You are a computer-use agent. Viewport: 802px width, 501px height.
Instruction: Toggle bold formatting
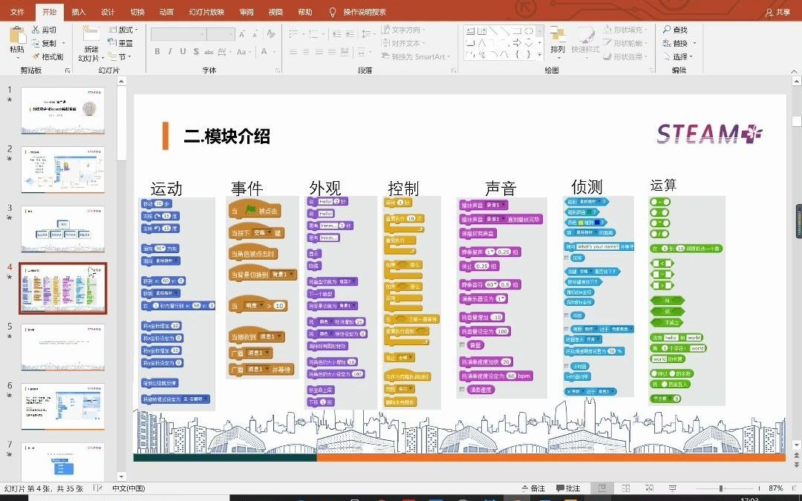point(157,53)
